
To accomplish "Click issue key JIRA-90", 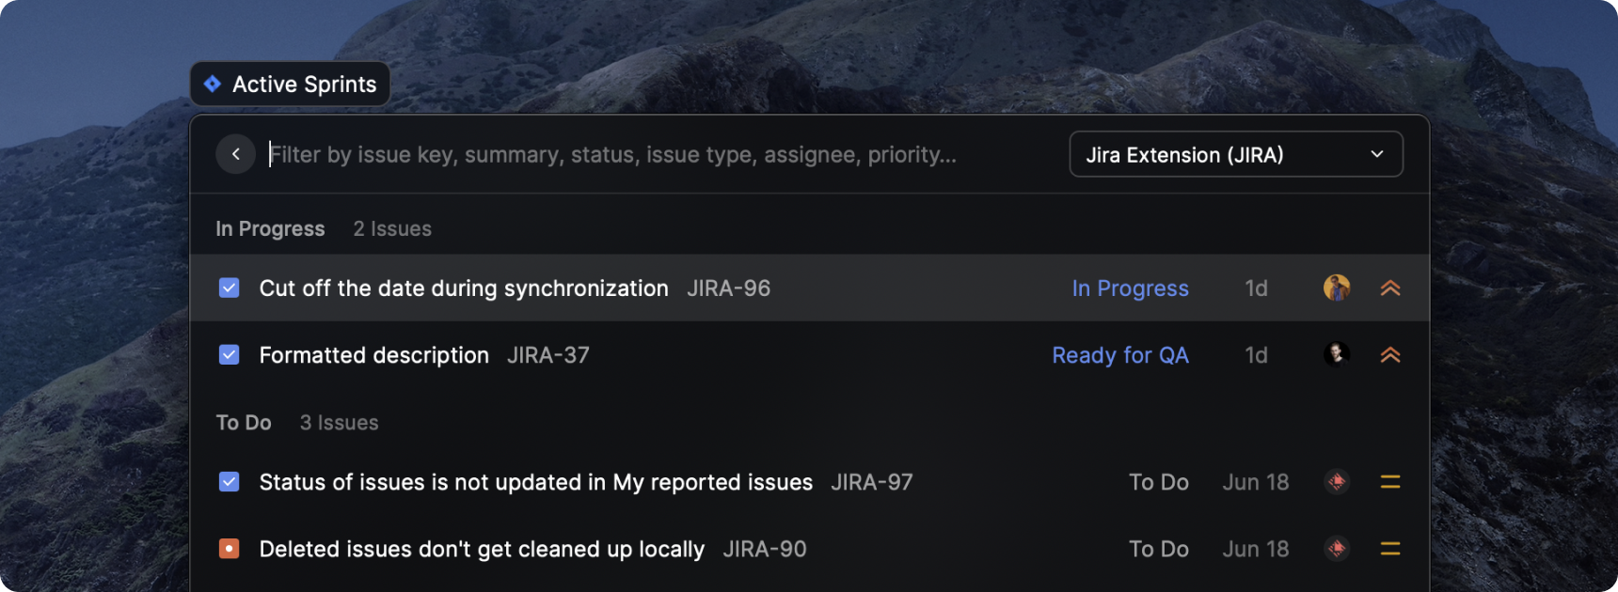I will click(765, 549).
